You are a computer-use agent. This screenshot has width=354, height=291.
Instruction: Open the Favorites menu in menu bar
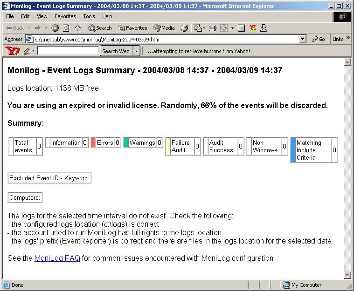[65, 16]
